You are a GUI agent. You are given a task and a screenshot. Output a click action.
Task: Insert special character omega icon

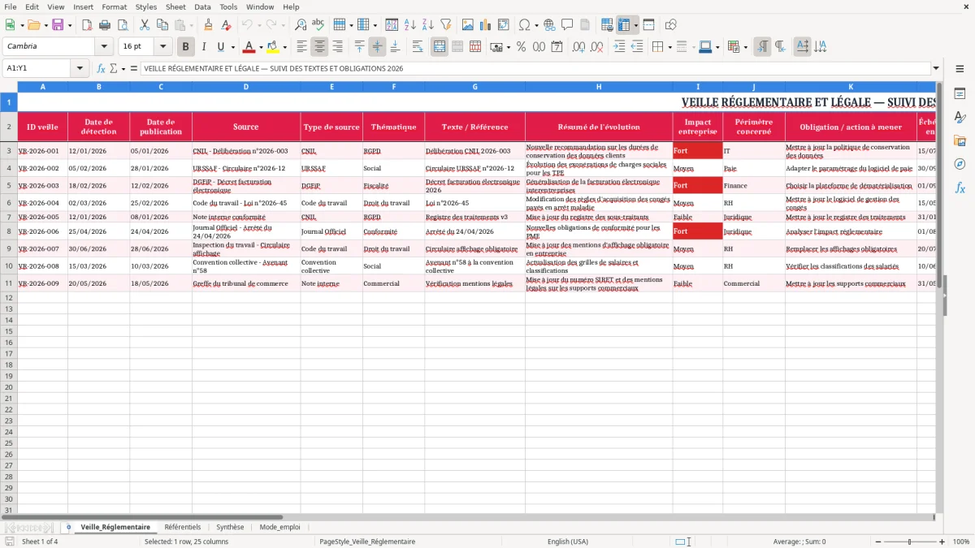click(524, 25)
